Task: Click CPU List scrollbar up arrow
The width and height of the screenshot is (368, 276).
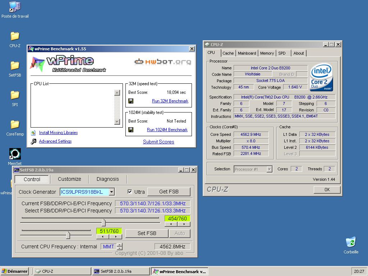Action: pyautogui.click(x=117, y=93)
